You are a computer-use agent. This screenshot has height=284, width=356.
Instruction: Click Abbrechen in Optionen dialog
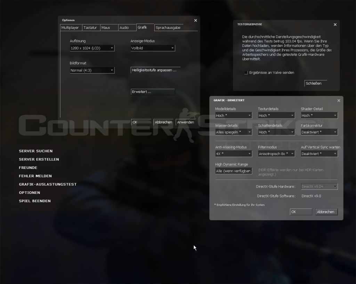tap(163, 122)
